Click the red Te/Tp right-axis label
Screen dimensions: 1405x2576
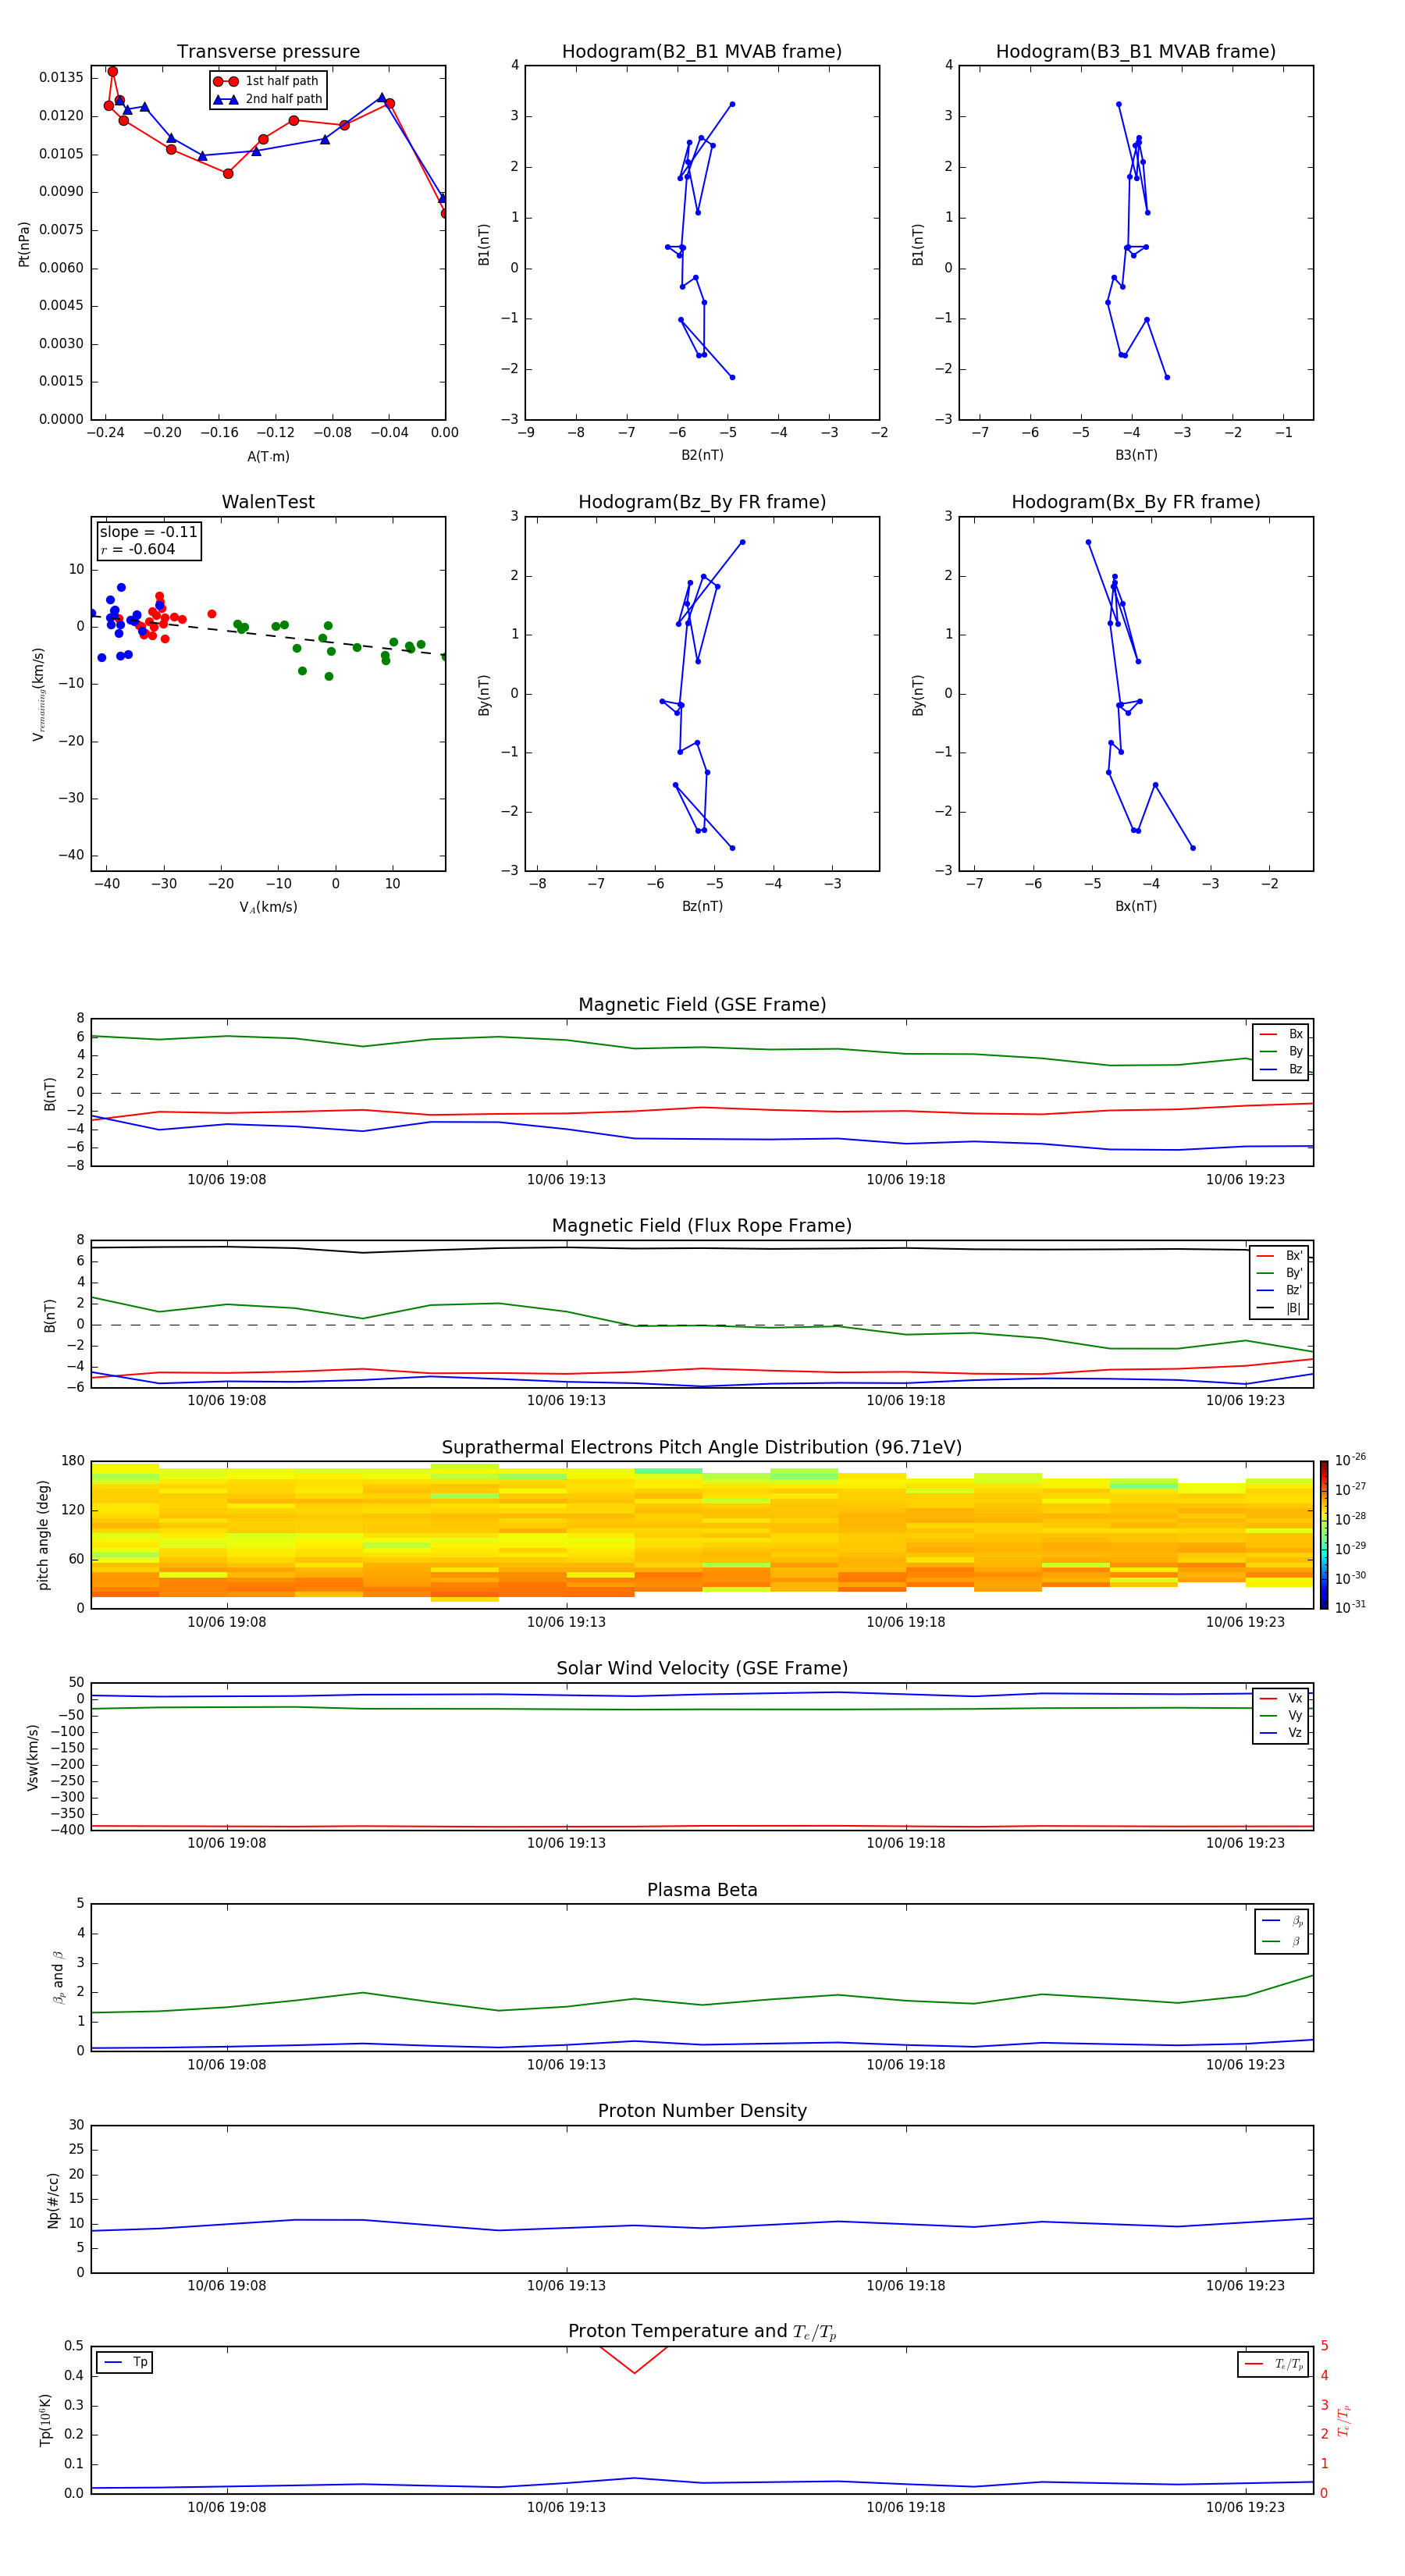1344,2420
